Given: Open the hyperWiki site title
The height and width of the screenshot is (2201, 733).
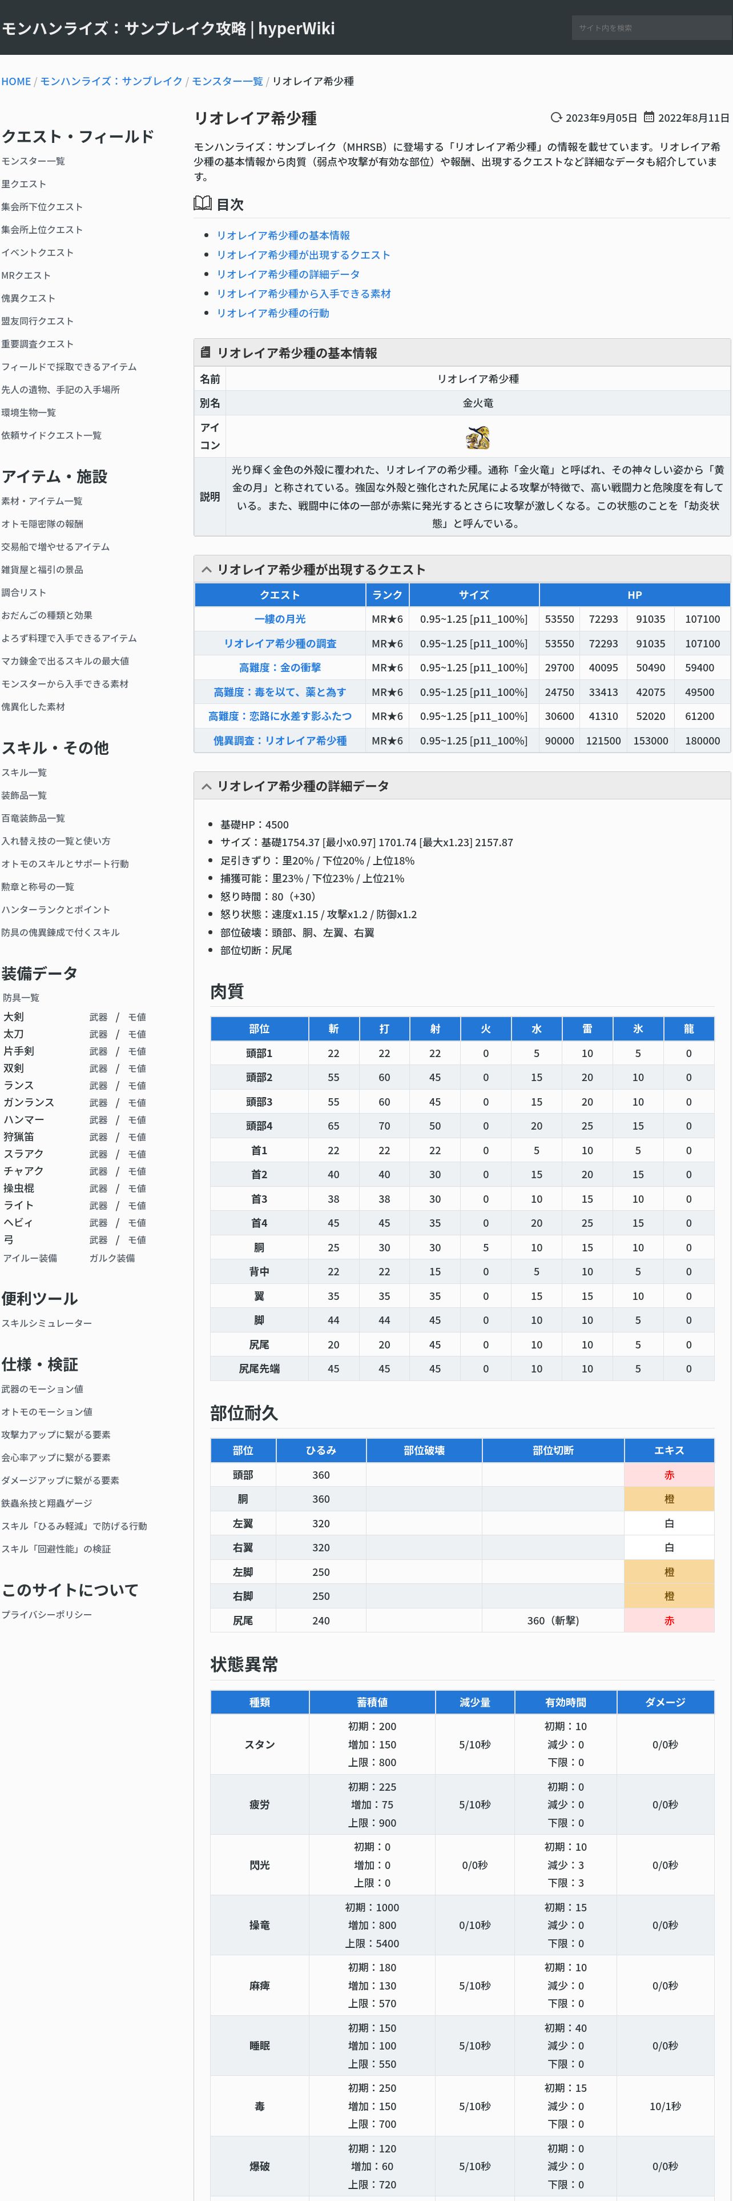Looking at the screenshot, I should pos(168,28).
